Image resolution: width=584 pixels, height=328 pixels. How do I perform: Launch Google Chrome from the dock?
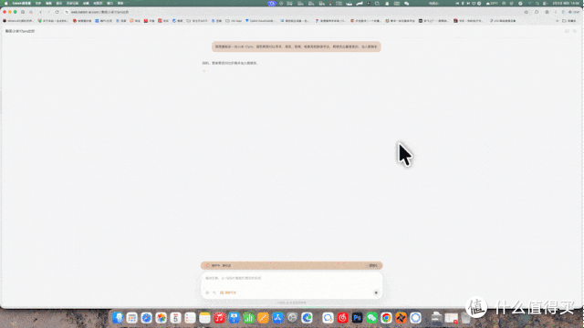[386, 318]
